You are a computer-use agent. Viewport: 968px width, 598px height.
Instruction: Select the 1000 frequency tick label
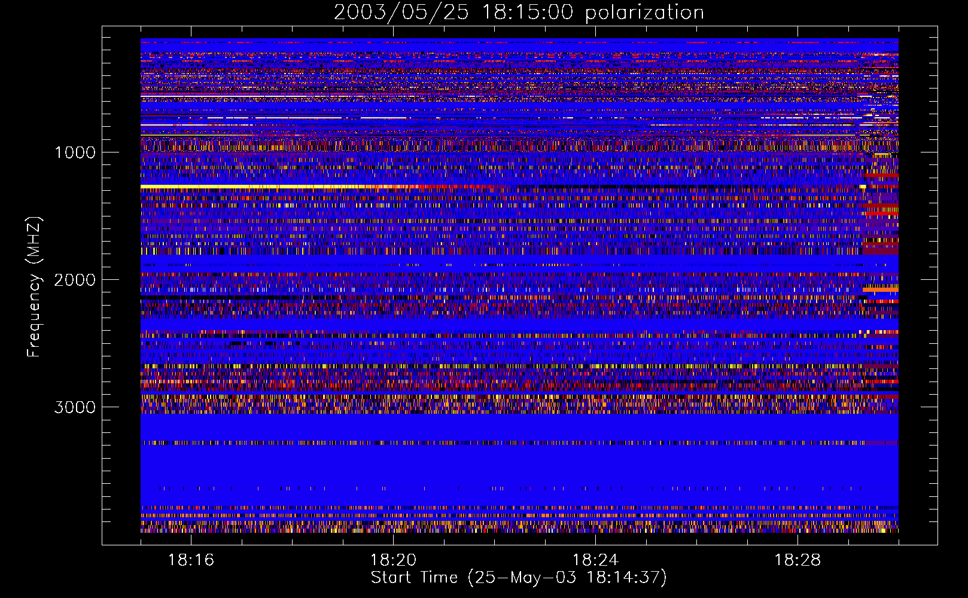(x=75, y=152)
